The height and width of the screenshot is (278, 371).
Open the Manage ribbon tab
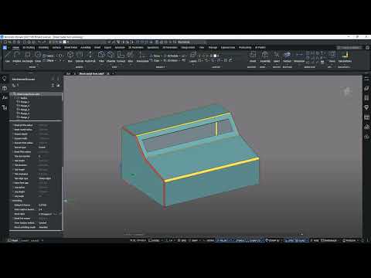click(x=213, y=48)
